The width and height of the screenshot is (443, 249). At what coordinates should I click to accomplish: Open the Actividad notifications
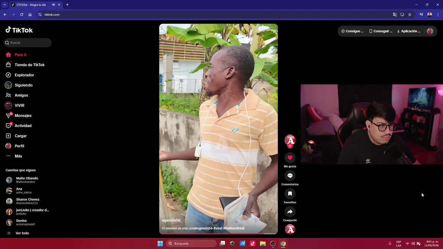point(18,126)
